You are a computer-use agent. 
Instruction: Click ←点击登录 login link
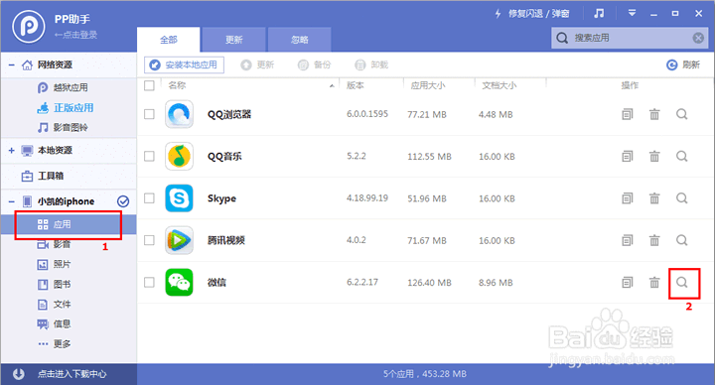click(x=75, y=35)
